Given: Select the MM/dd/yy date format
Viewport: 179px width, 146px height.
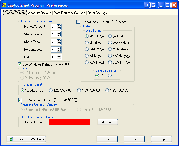Looking at the screenshot, I should tap(87, 36).
